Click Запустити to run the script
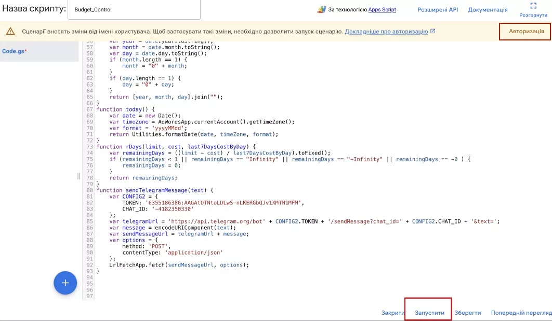This screenshot has height=321, width=552. click(429, 313)
